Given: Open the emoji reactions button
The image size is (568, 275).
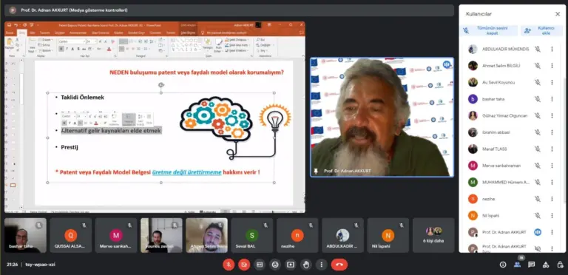Looking at the screenshot, I should [275, 265].
